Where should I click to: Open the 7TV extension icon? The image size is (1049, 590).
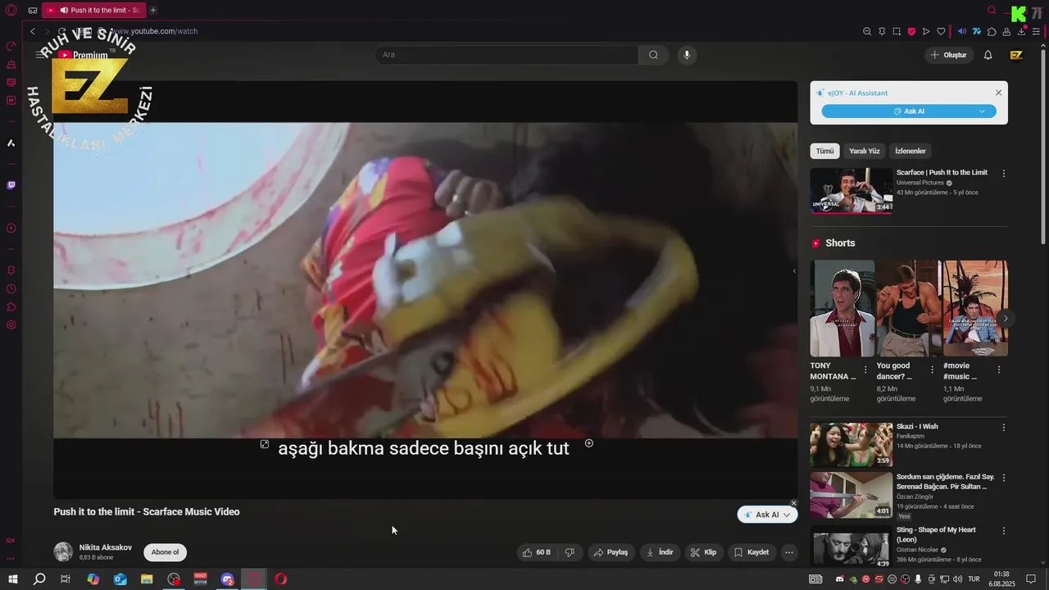(x=977, y=31)
